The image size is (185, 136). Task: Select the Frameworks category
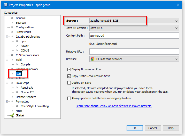tap(23, 32)
